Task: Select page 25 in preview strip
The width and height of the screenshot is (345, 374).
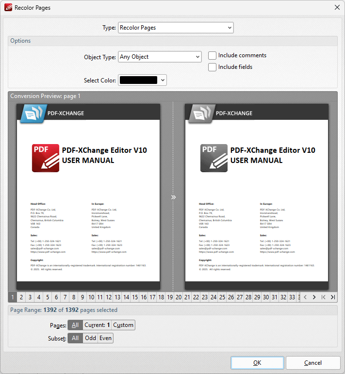Action: click(222, 297)
